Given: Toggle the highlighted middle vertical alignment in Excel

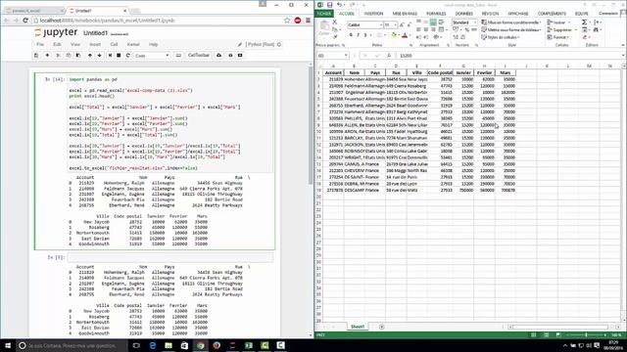Looking at the screenshot, I should (x=433, y=22).
